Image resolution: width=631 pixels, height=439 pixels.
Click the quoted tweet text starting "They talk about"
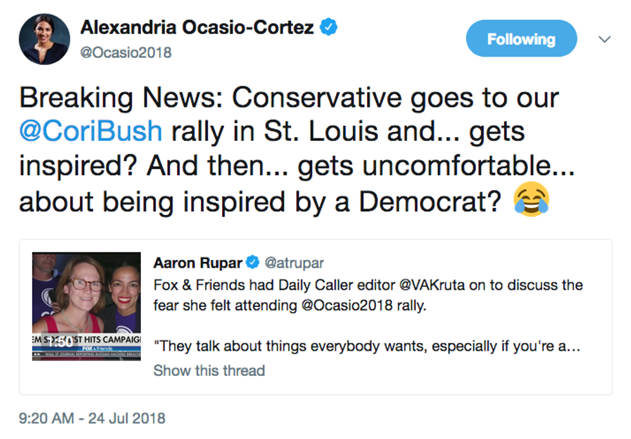368,346
